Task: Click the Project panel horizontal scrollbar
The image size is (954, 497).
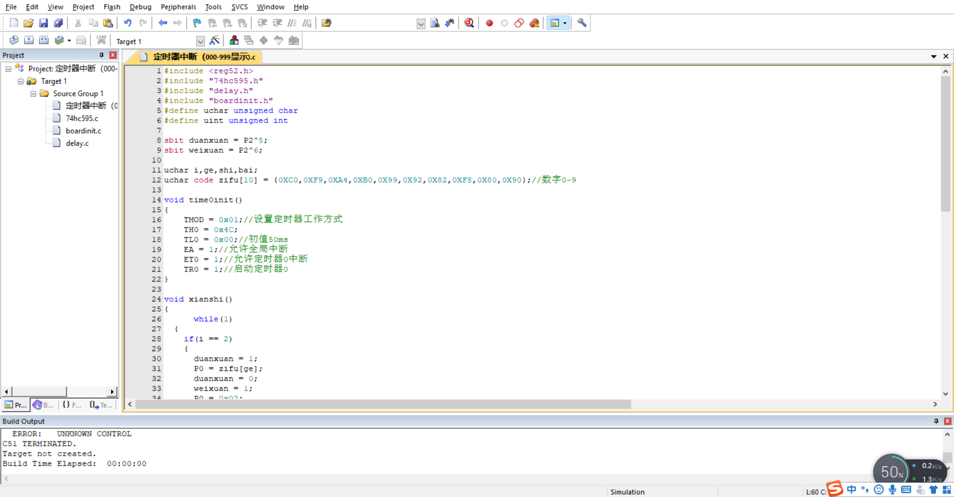Action: pos(60,392)
